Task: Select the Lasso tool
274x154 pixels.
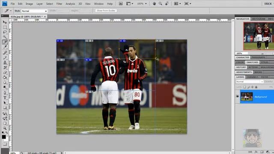Action: (x=5, y=32)
